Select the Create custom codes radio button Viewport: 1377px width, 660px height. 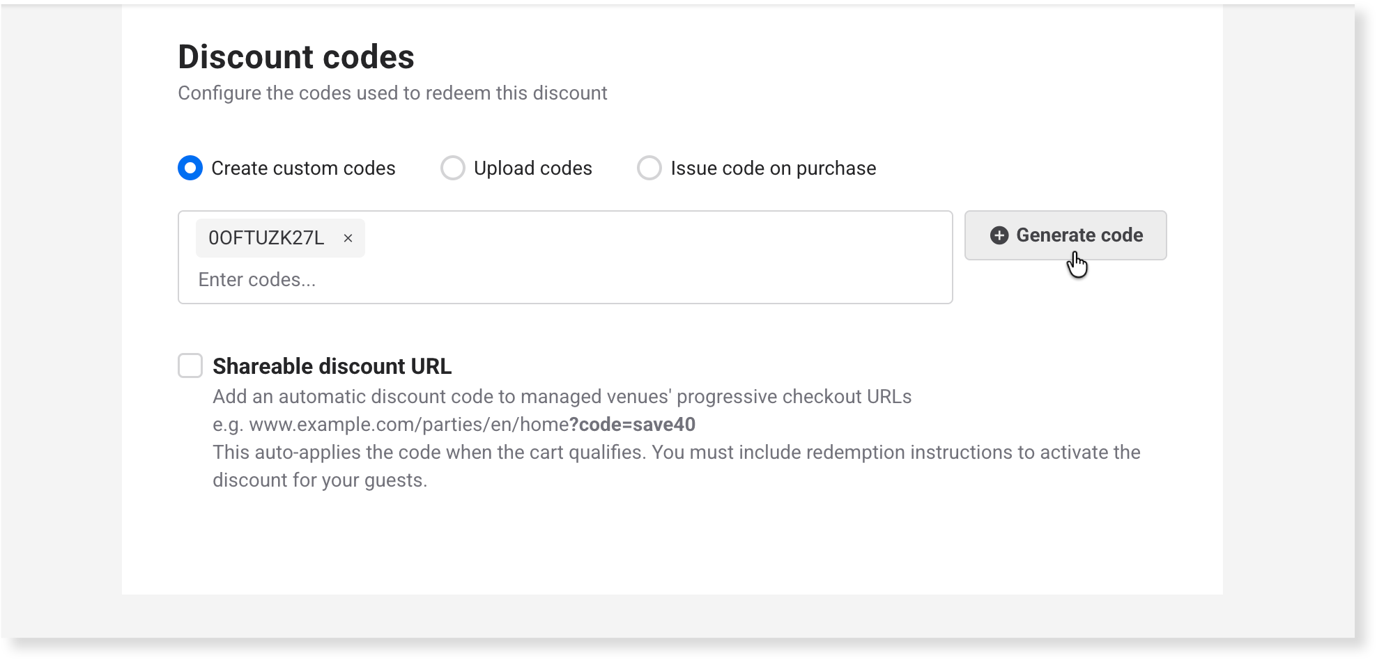point(190,168)
